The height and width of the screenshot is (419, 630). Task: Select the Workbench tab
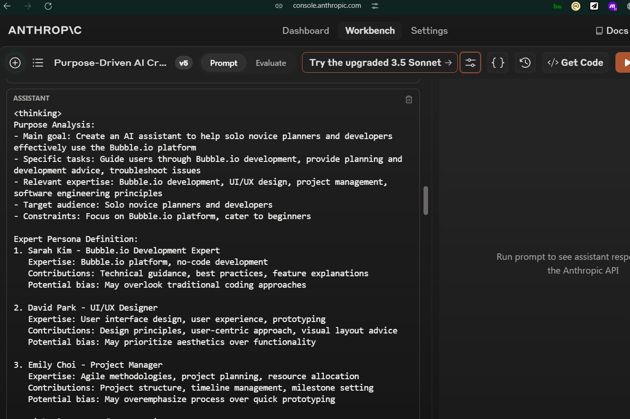(370, 31)
